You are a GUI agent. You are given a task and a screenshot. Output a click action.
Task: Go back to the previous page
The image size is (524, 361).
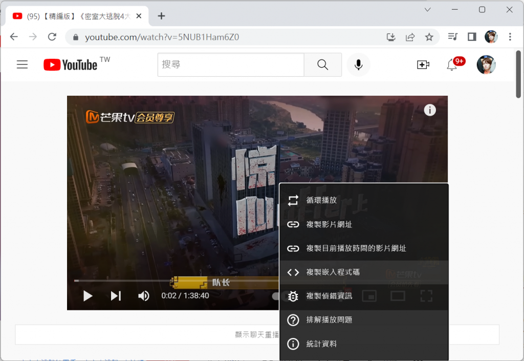pos(14,37)
